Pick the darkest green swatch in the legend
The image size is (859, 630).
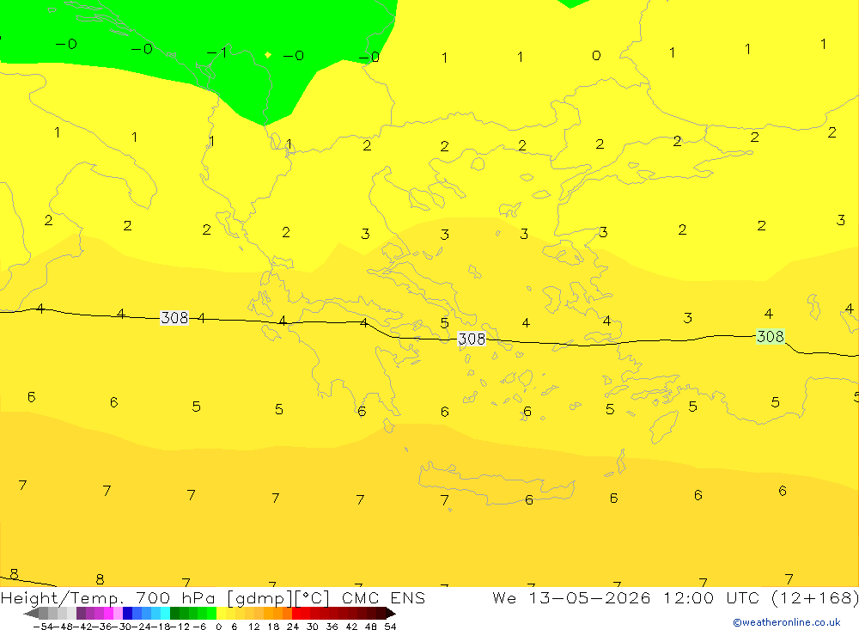(174, 614)
